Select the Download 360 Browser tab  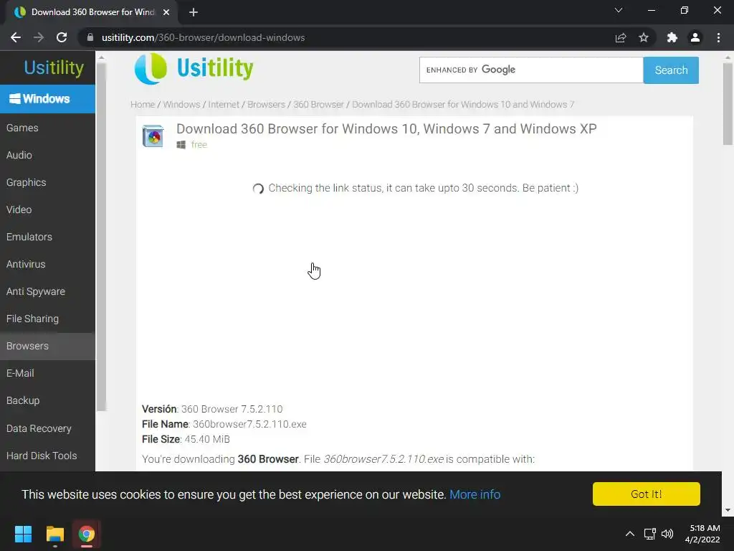pyautogui.click(x=92, y=12)
